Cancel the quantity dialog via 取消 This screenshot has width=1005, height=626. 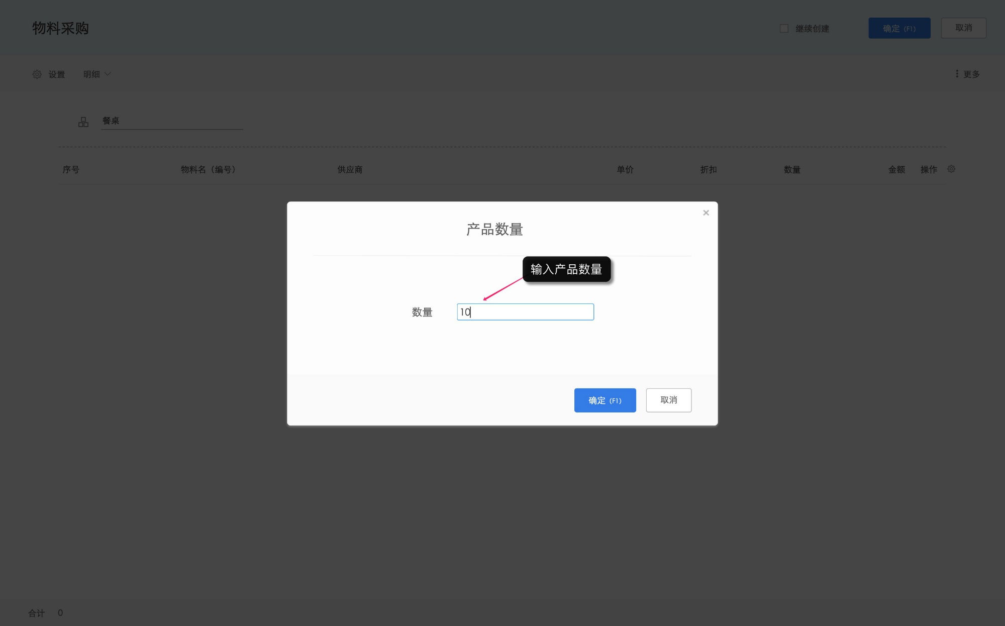[668, 400]
